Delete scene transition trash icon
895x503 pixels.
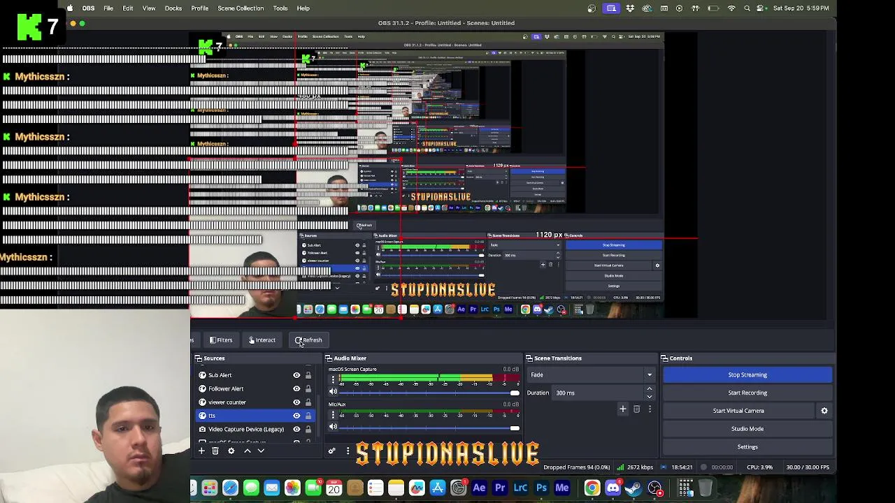tap(636, 409)
